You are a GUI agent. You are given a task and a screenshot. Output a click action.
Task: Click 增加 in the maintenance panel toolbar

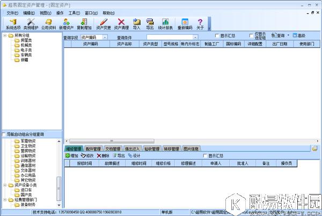[72, 155]
